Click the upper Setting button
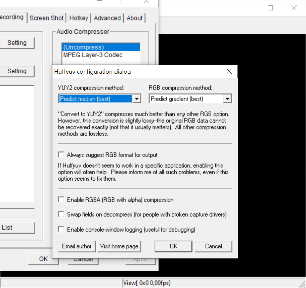This screenshot has height=288, width=306. [x=17, y=43]
